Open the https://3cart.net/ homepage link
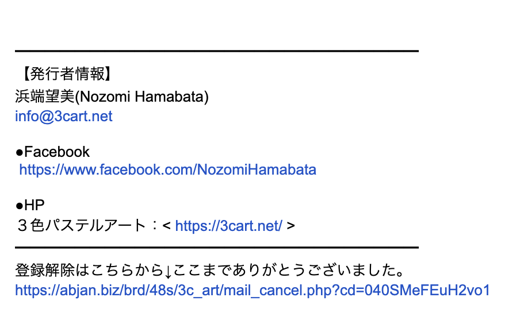The width and height of the screenshot is (505, 332). point(228,226)
